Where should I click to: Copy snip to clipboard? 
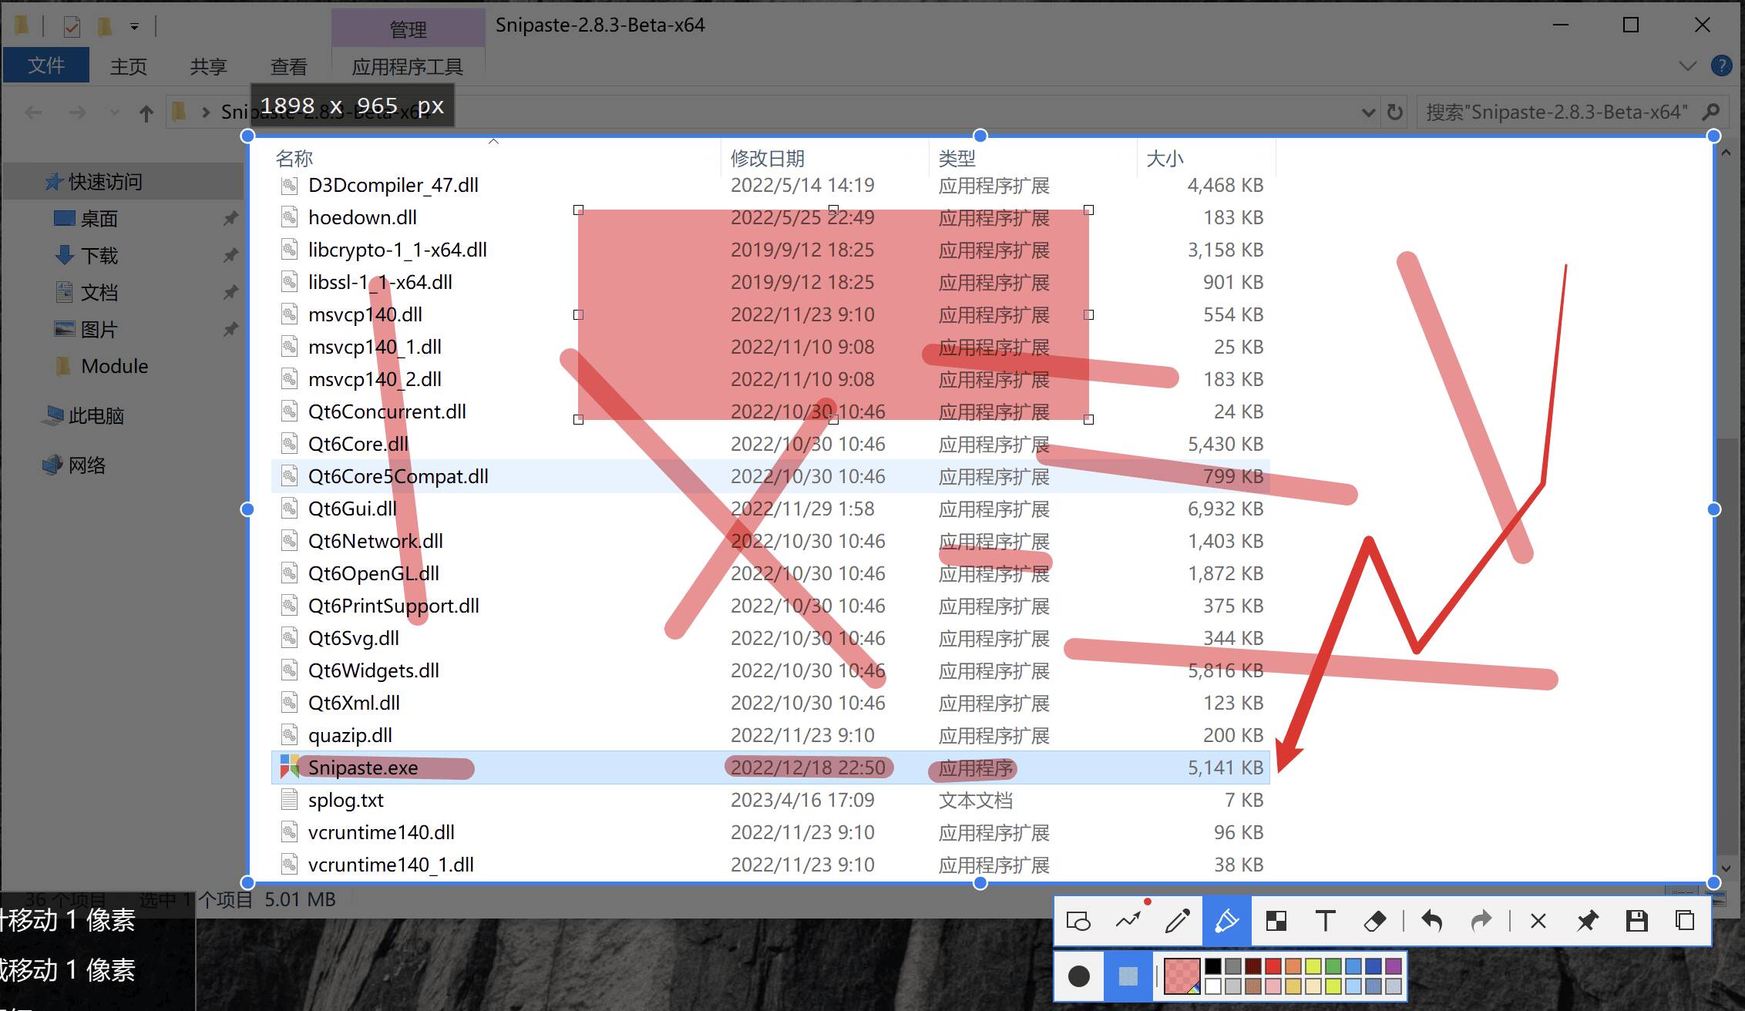point(1686,921)
